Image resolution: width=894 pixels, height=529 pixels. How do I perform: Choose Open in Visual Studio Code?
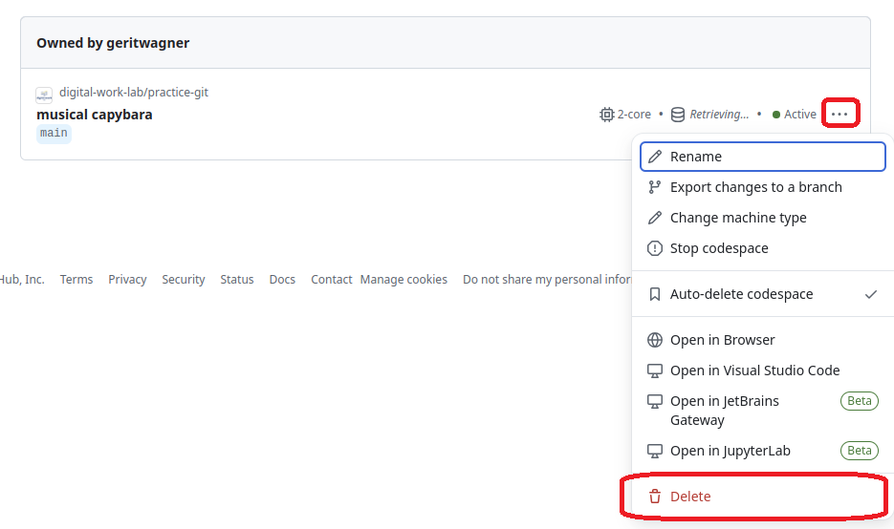(x=754, y=370)
